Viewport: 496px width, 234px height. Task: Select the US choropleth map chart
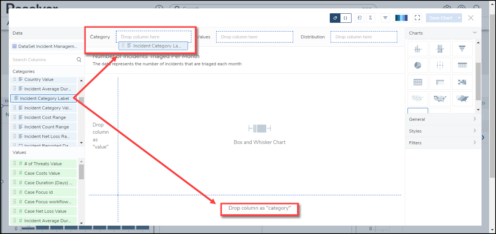(x=462, y=99)
